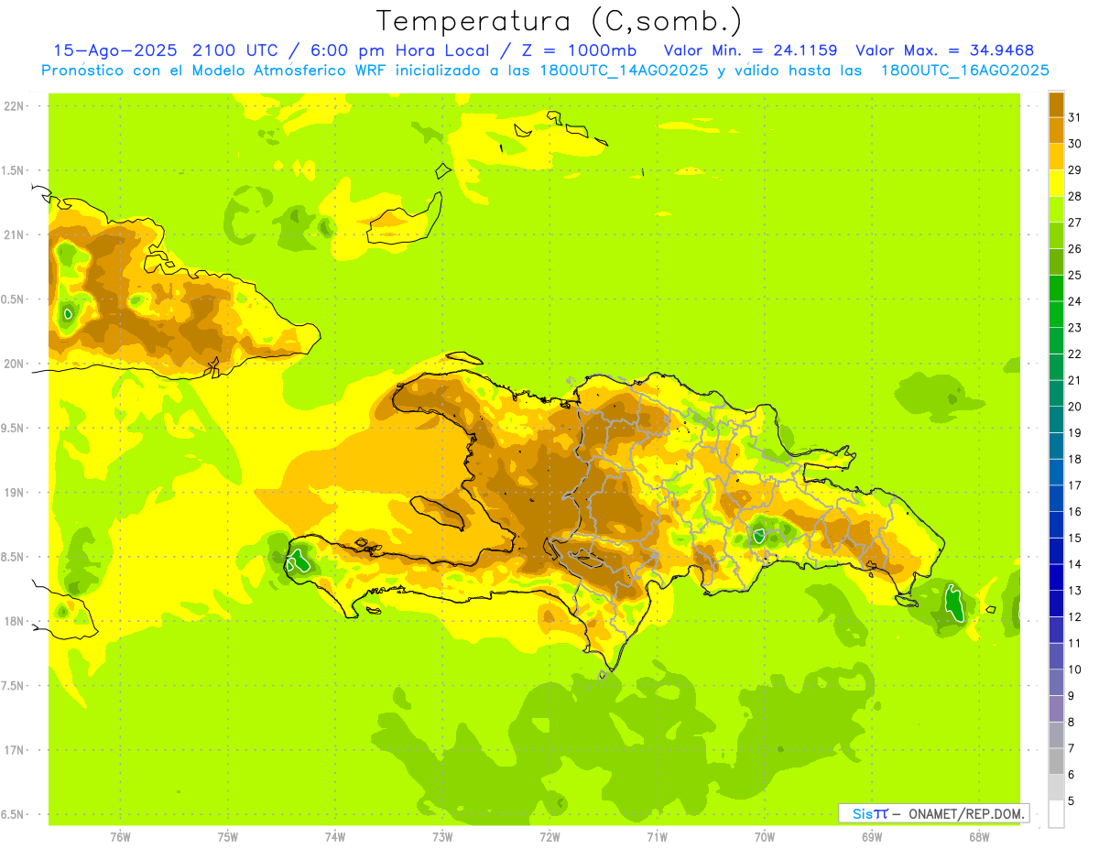Click the '2100 UTC' time label
Screen dimensions: 1099x849
click(234, 50)
